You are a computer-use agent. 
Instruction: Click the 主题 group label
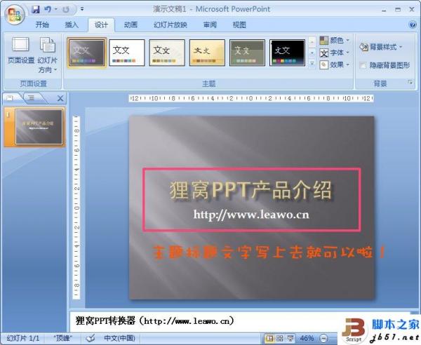208,83
